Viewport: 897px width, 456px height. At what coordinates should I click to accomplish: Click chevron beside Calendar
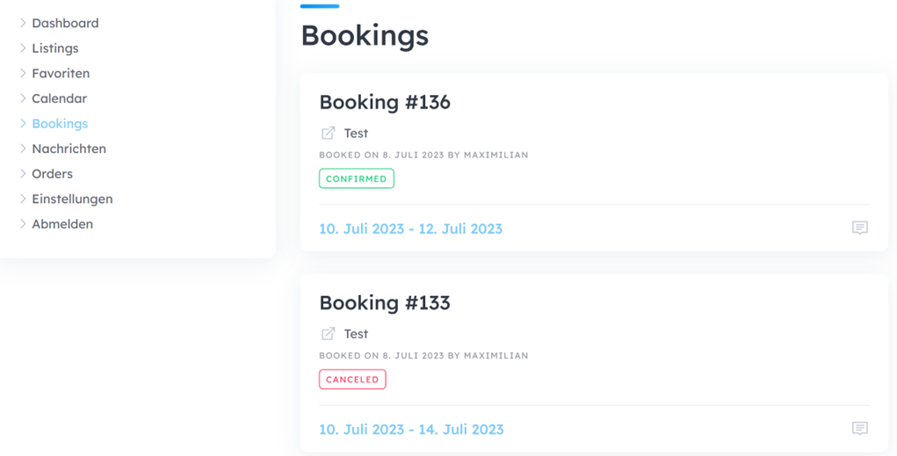click(x=23, y=98)
